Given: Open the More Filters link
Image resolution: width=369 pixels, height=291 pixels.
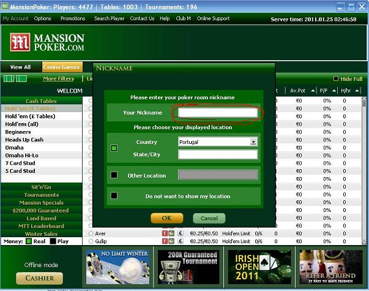Looking at the screenshot, I should [x=58, y=78].
